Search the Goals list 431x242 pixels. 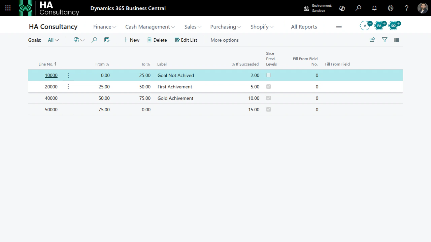click(x=94, y=40)
